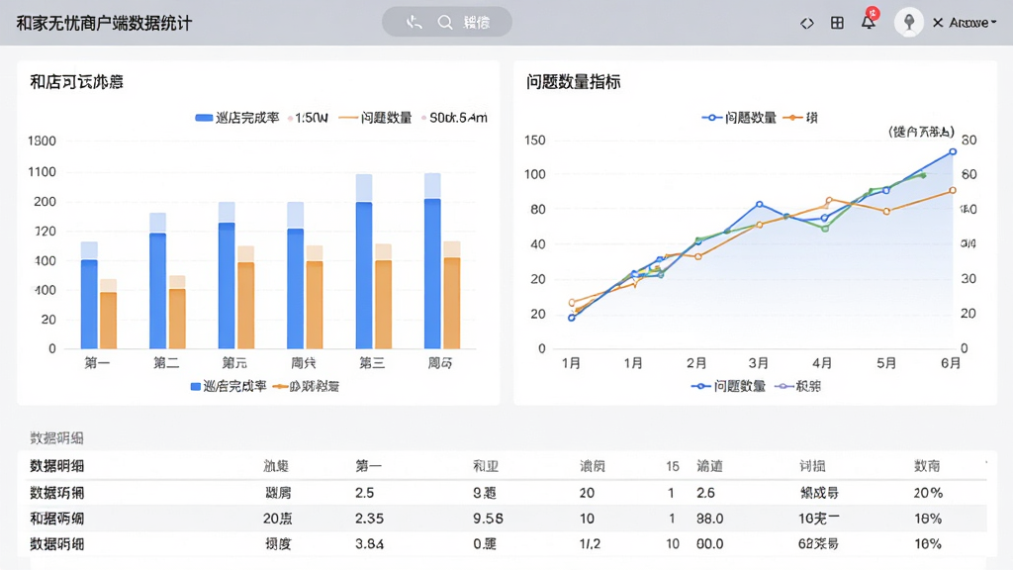The width and height of the screenshot is (1013, 570).
Task: Click the table cell 2.5
Action: click(364, 493)
